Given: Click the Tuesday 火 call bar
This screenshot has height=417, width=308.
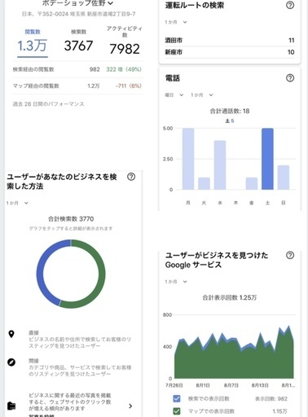Looking at the screenshot, I should click(204, 183).
